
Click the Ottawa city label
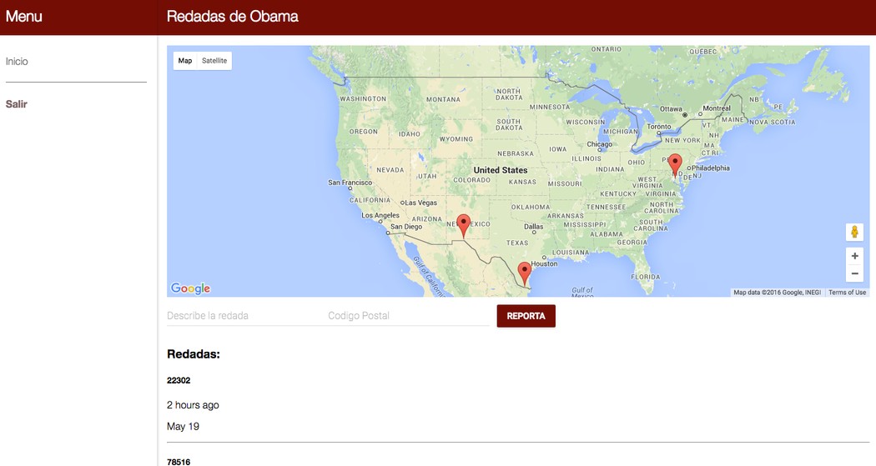[x=671, y=109]
